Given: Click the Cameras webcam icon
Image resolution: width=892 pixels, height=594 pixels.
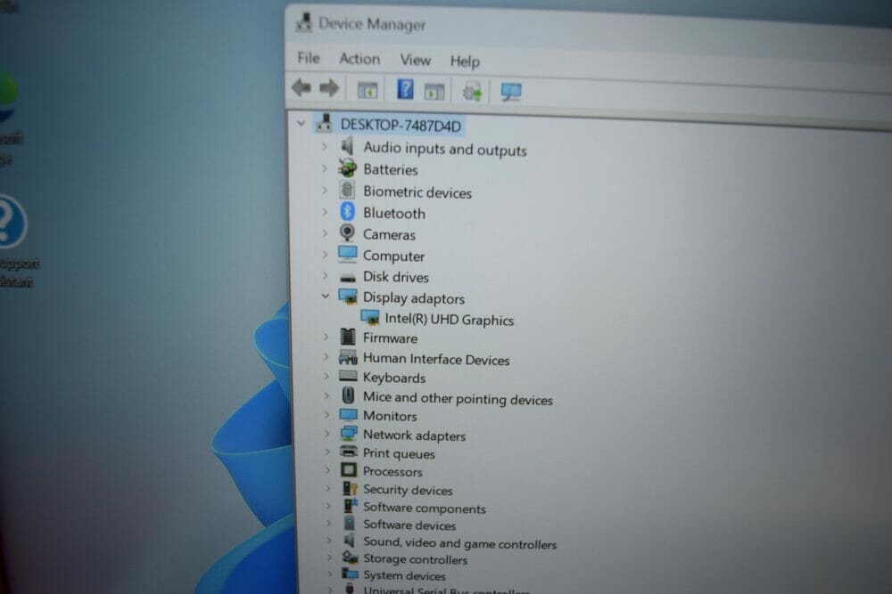Looking at the screenshot, I should pyautogui.click(x=347, y=232).
